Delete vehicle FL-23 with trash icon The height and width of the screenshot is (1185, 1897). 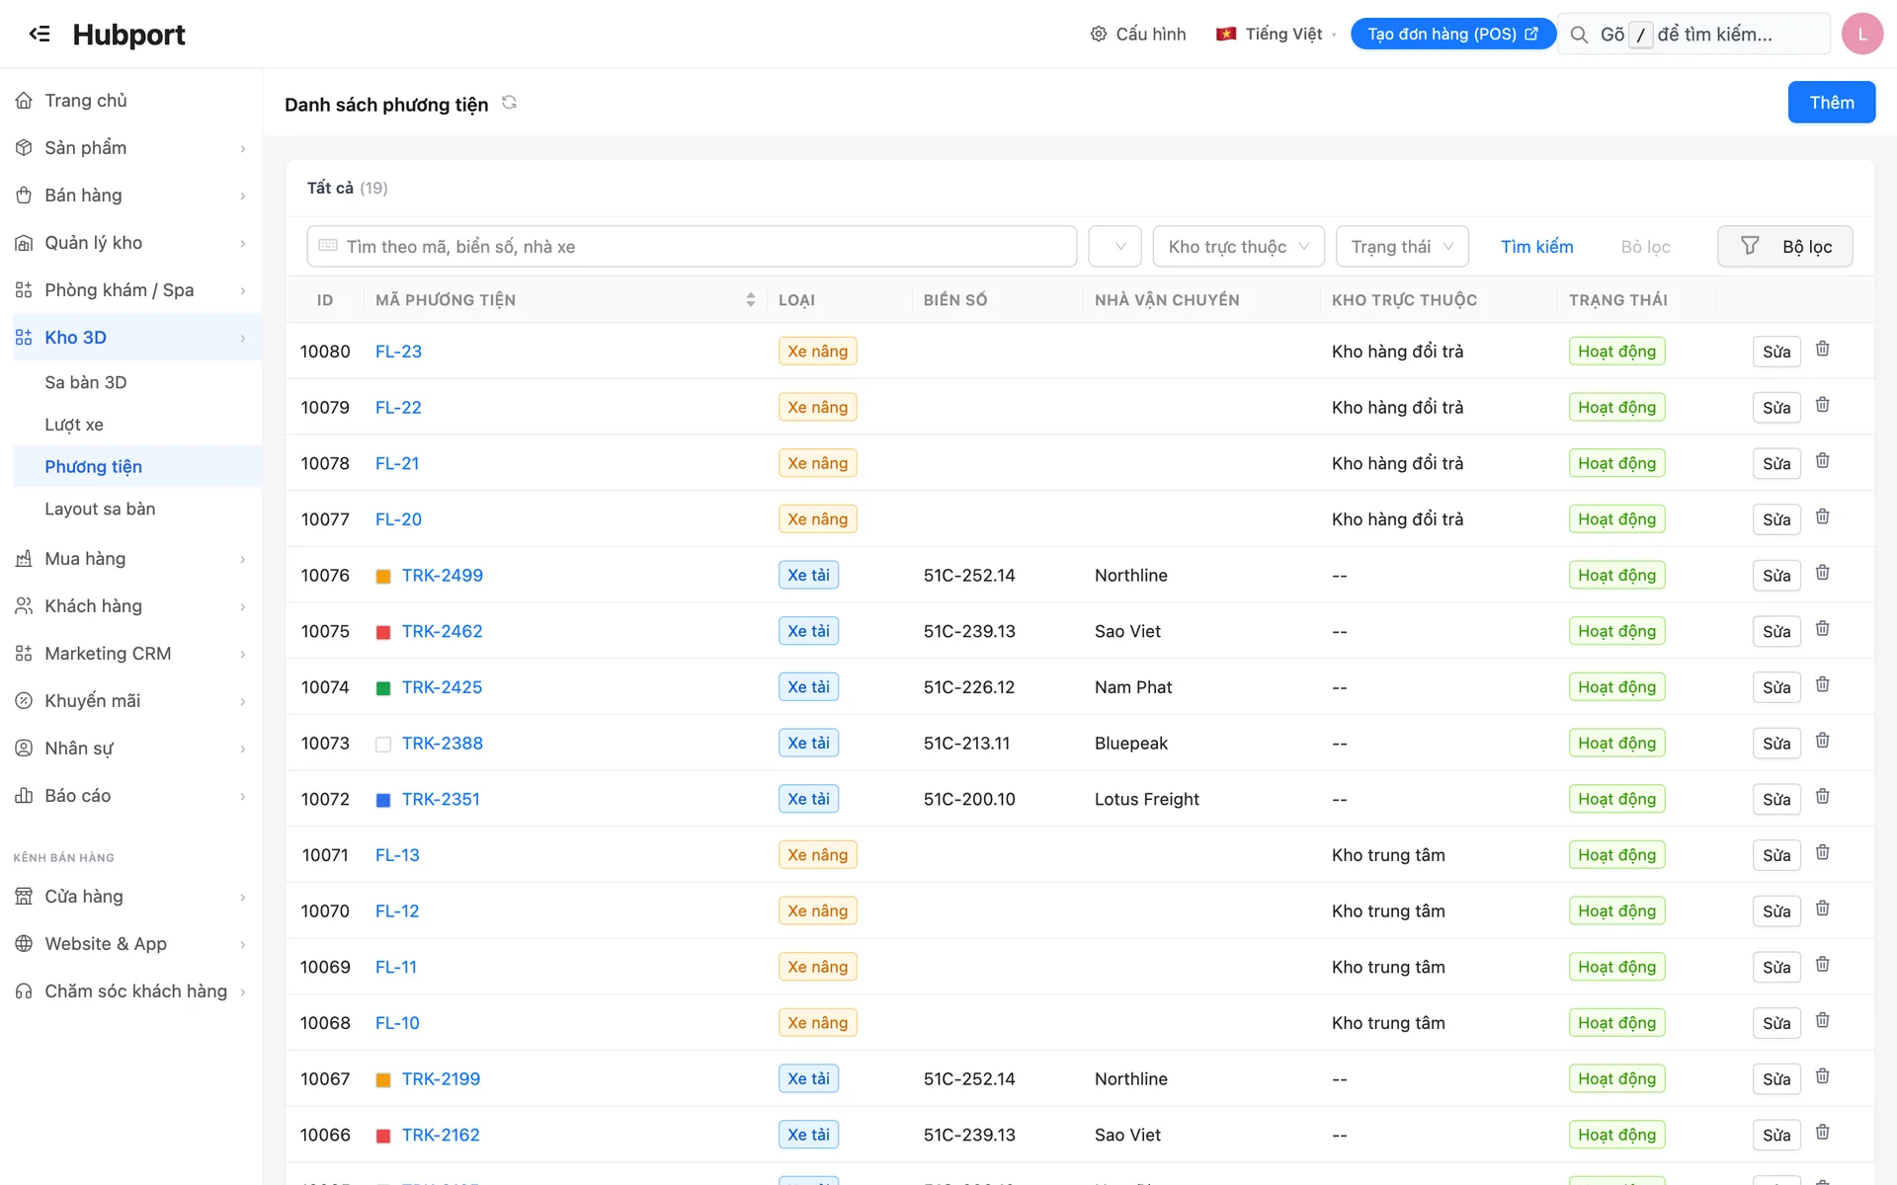point(1823,350)
